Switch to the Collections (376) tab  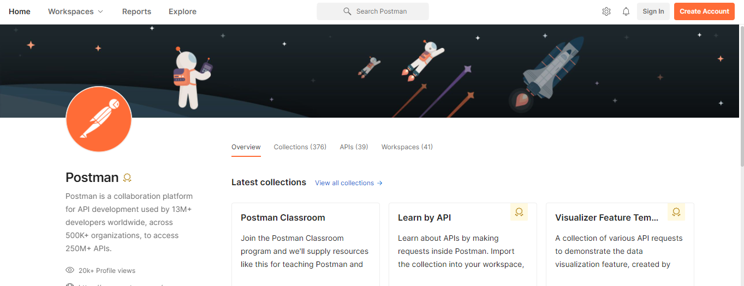point(300,147)
